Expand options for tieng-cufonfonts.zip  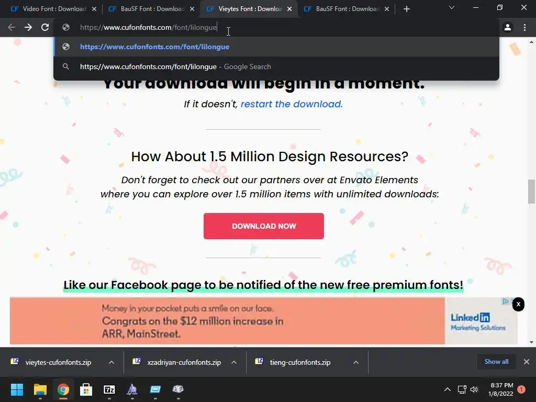point(356,362)
